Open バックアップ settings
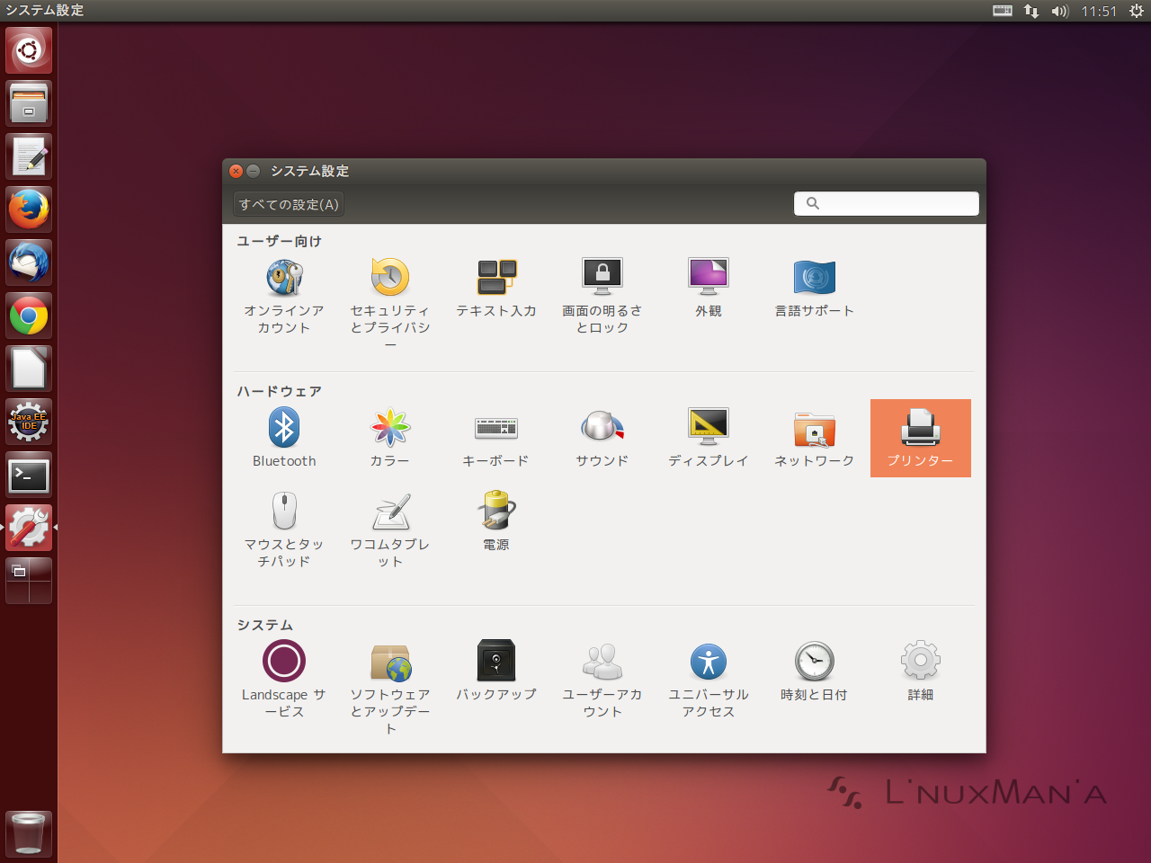This screenshot has height=863, width=1151. pyautogui.click(x=496, y=672)
